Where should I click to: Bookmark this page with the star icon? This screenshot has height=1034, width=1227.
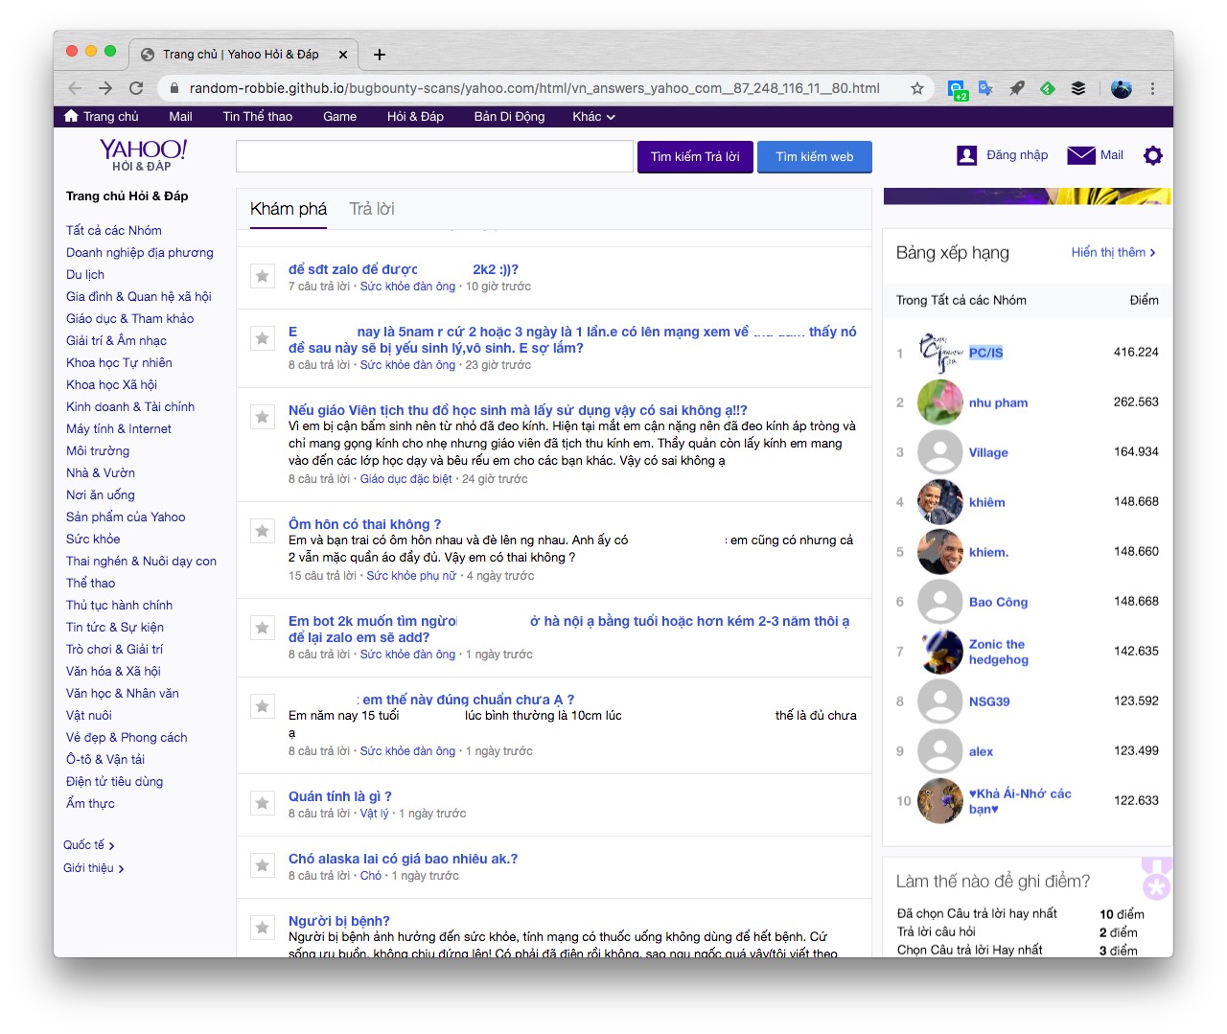[917, 88]
